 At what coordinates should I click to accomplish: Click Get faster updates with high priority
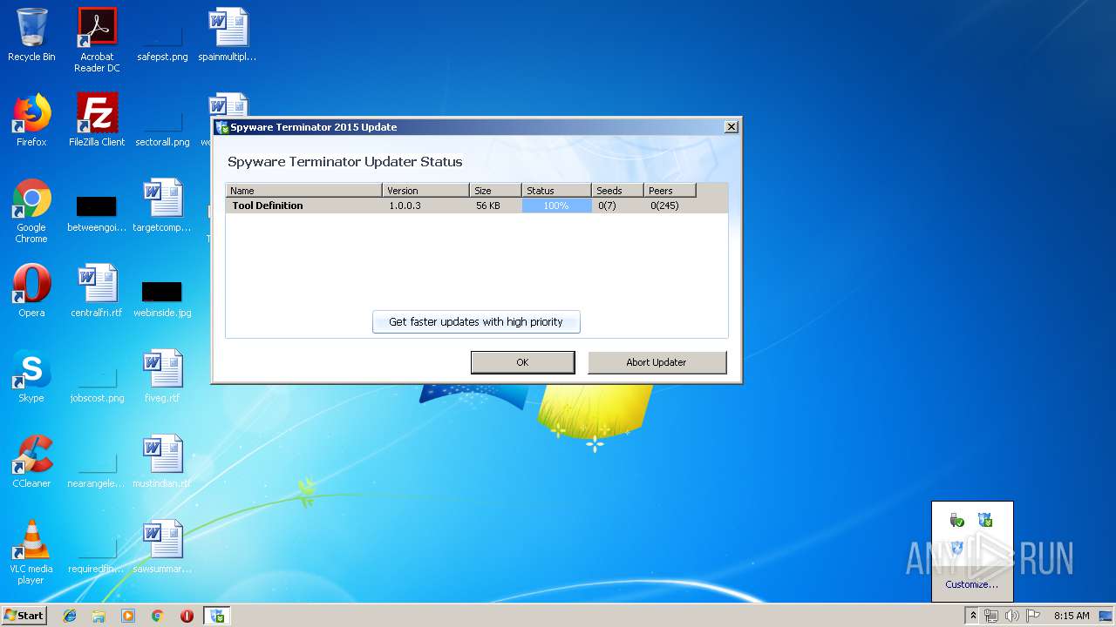point(476,321)
